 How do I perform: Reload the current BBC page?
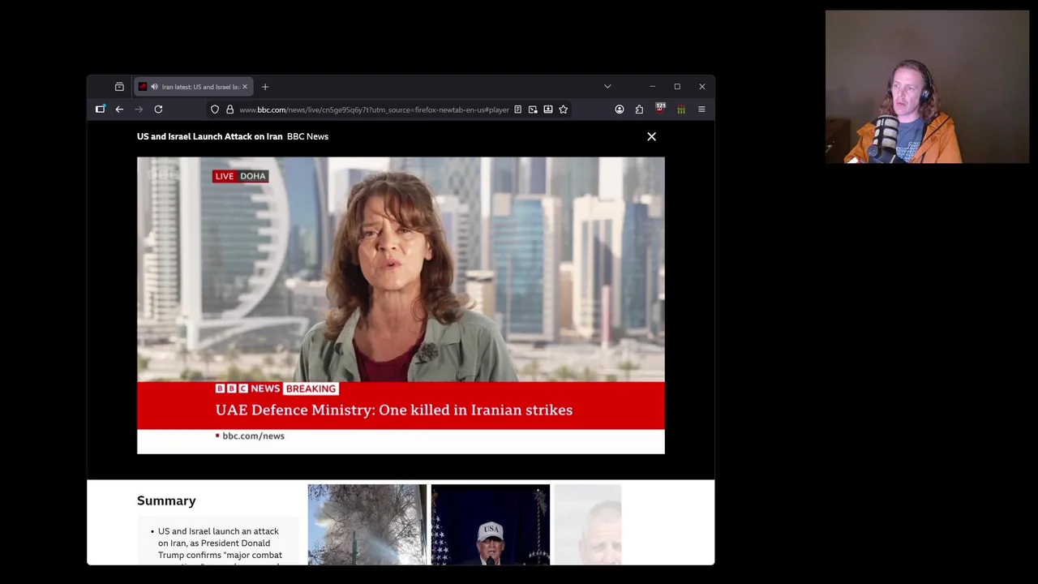coord(158,109)
